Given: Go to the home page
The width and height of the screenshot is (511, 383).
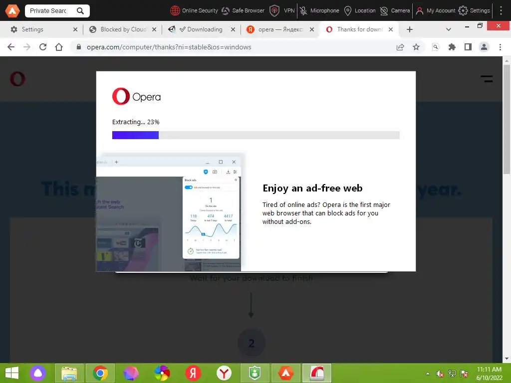Looking at the screenshot, I should (x=59, y=47).
